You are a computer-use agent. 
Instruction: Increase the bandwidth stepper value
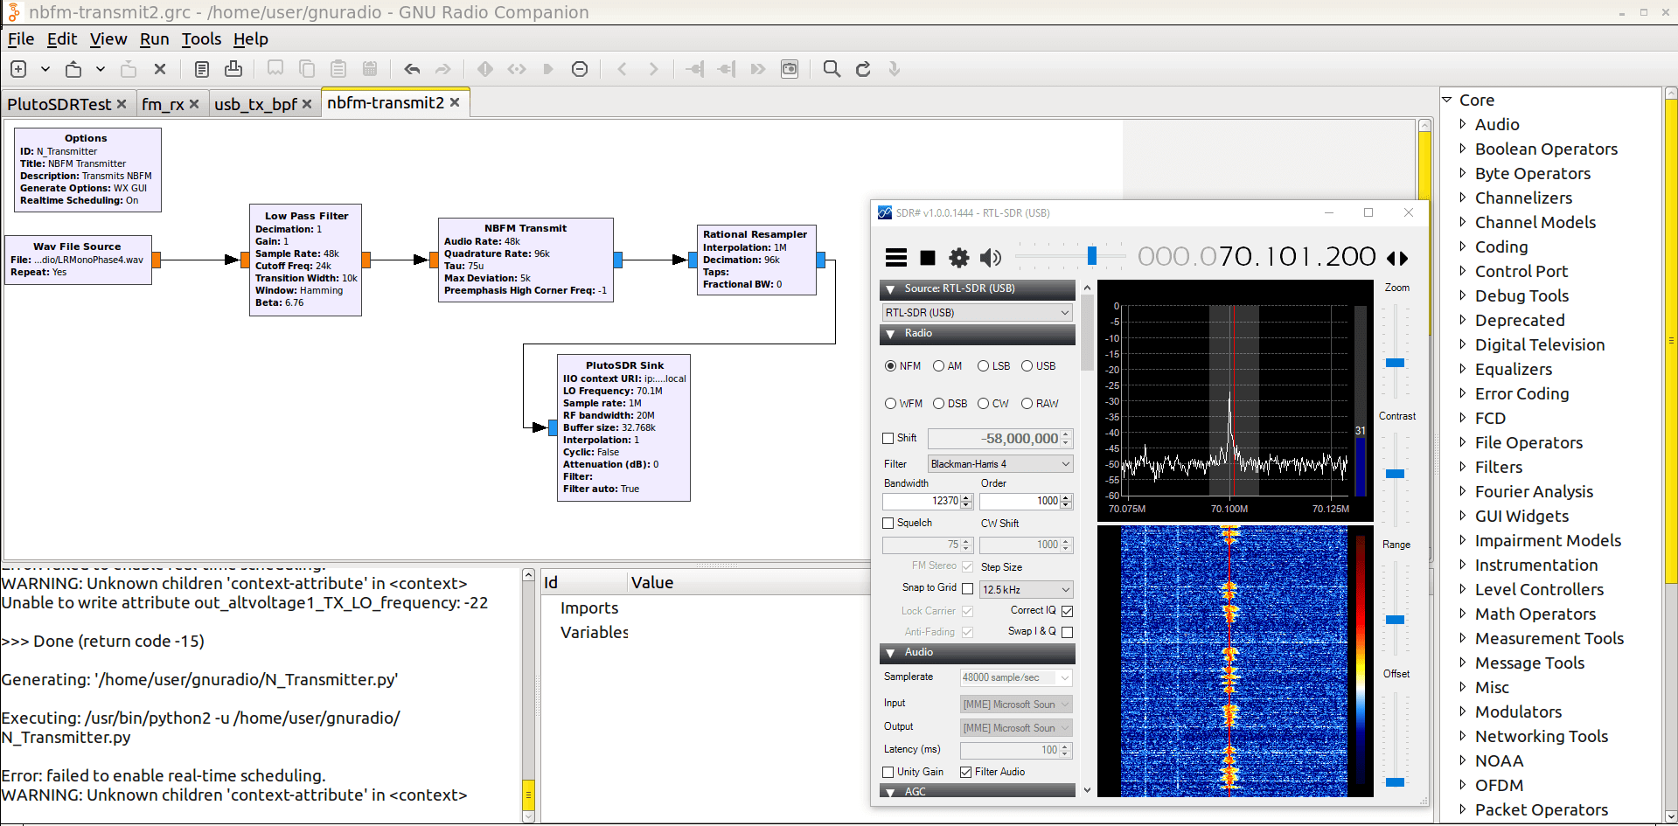pos(966,497)
